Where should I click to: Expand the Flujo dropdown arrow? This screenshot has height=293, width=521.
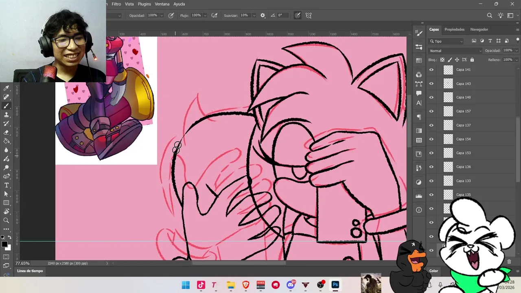tap(205, 15)
